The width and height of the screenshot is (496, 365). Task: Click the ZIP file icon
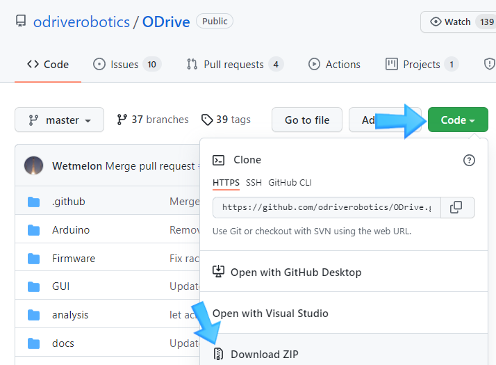218,354
